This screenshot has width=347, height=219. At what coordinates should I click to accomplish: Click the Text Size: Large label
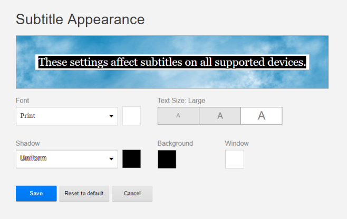[x=181, y=100]
